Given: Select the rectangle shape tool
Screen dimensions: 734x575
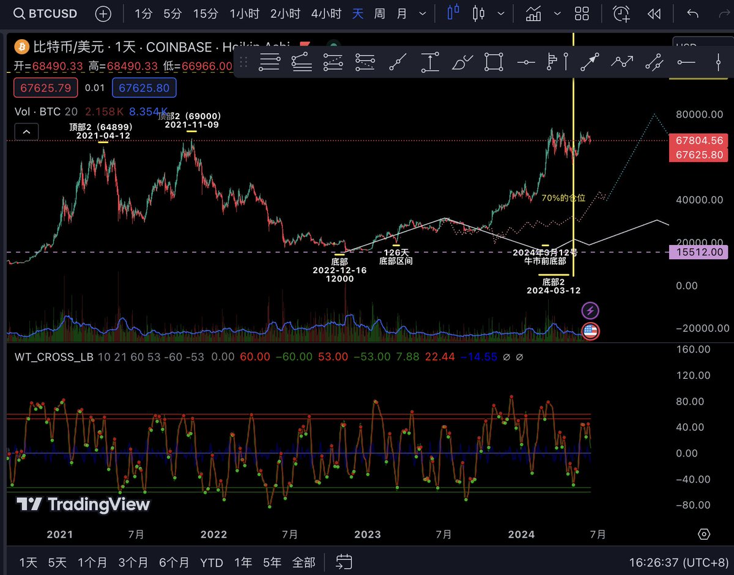Looking at the screenshot, I should pyautogui.click(x=494, y=61).
